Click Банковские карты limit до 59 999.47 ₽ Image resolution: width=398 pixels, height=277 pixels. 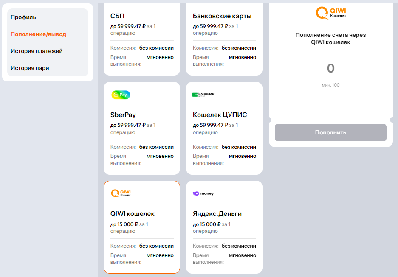(210, 26)
